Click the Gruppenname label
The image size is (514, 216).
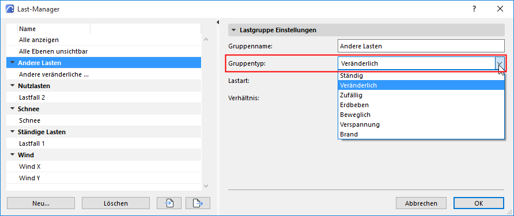point(250,46)
